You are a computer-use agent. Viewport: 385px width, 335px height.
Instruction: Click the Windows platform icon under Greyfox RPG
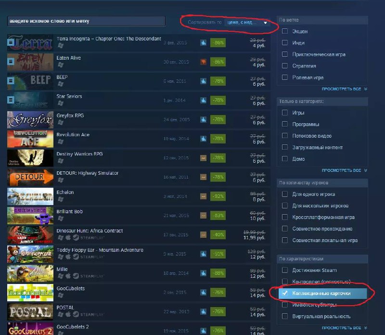[x=61, y=122]
